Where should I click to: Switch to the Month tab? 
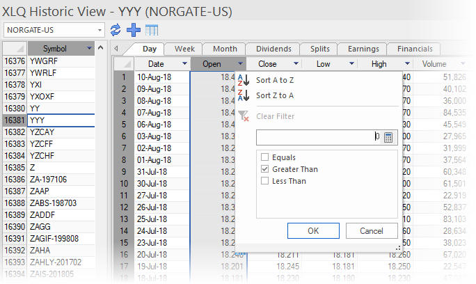tap(225, 49)
